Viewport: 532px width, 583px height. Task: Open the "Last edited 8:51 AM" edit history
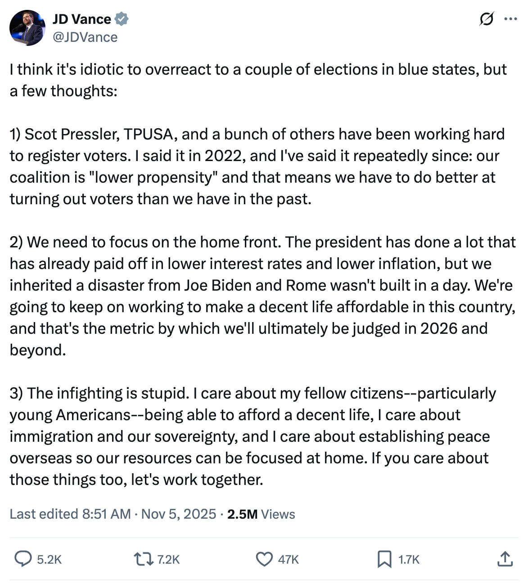click(70, 514)
